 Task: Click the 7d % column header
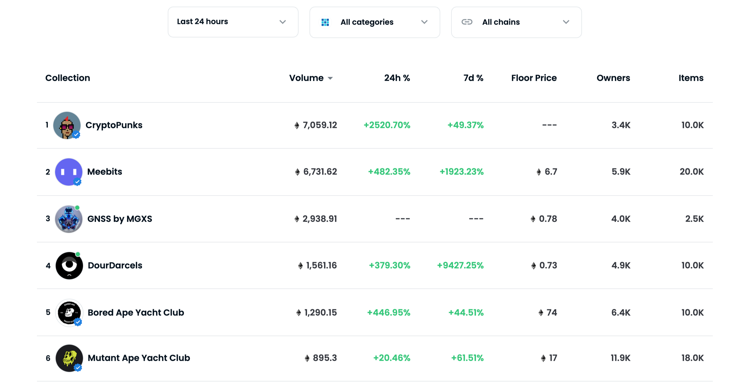473,78
